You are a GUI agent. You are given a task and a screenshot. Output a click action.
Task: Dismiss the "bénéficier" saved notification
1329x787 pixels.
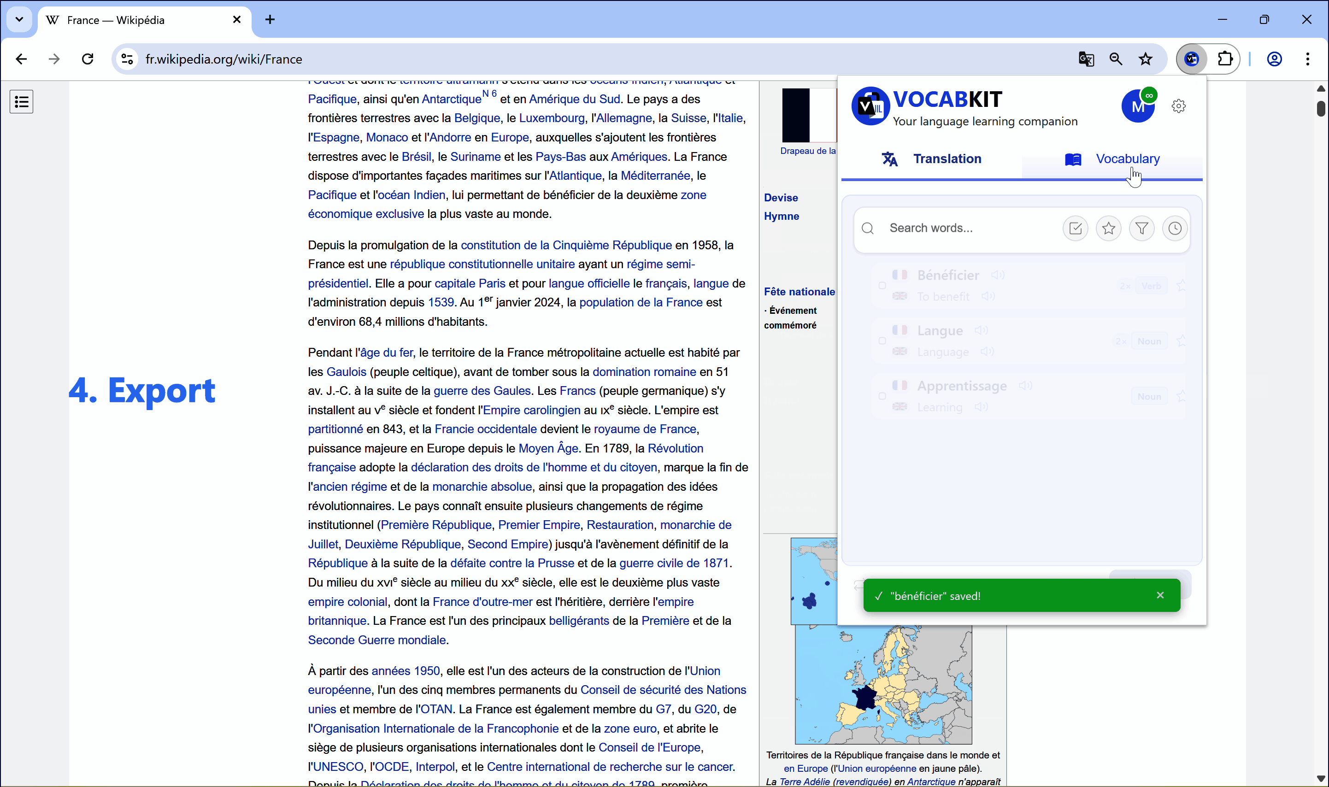(x=1160, y=595)
